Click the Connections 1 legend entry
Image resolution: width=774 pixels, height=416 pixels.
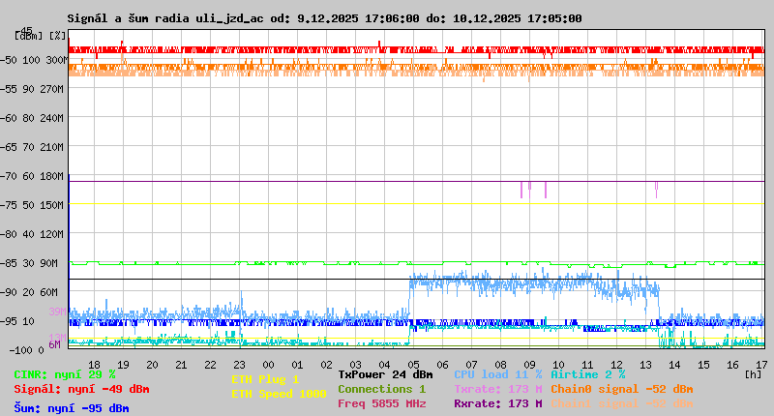coord(381,389)
